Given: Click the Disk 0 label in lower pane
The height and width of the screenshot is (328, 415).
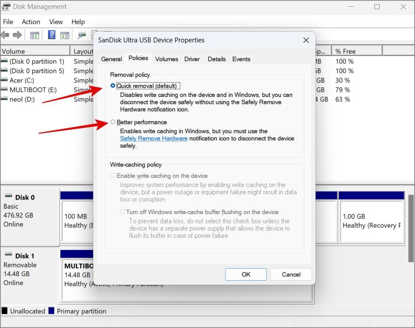Looking at the screenshot, I should (25, 197).
